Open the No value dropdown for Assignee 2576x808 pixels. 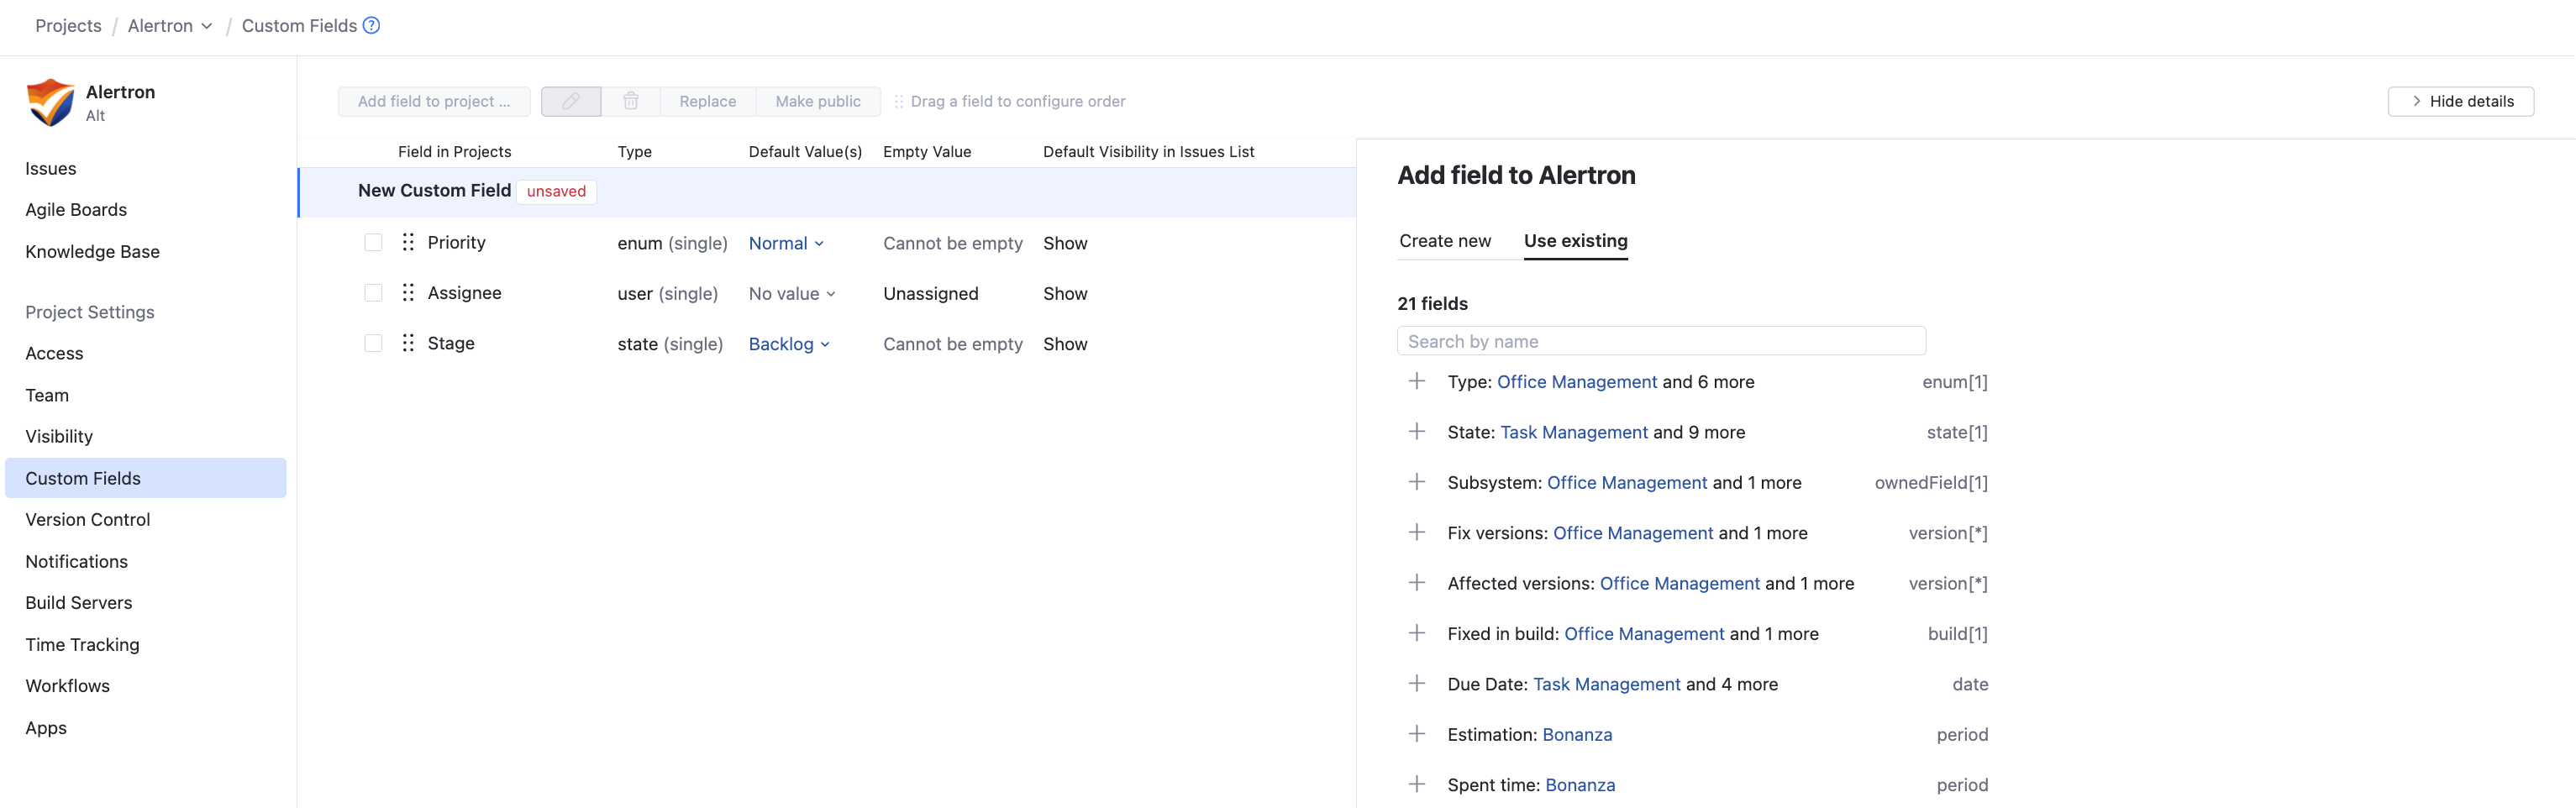792,294
